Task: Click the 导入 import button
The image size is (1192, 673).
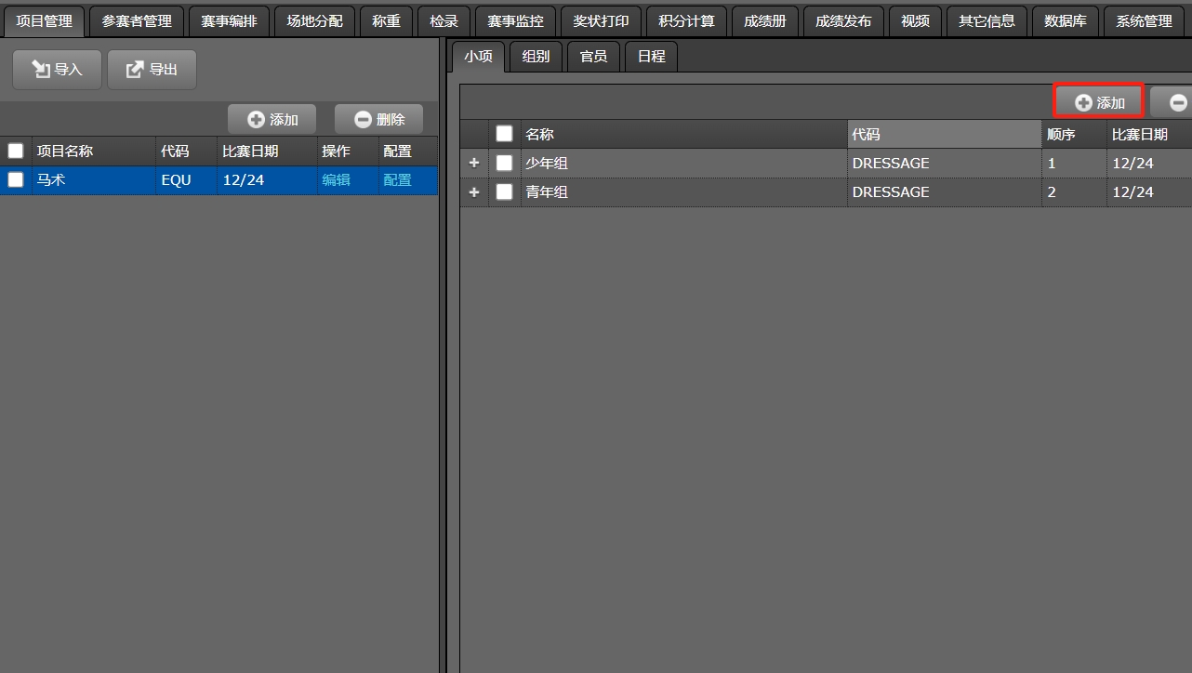Action: point(57,70)
